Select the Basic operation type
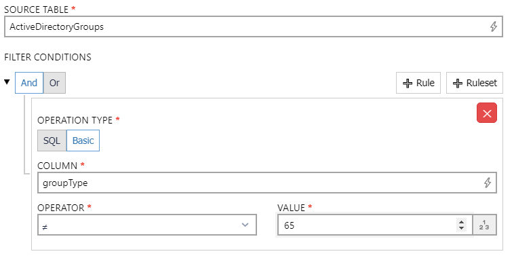 (x=83, y=141)
